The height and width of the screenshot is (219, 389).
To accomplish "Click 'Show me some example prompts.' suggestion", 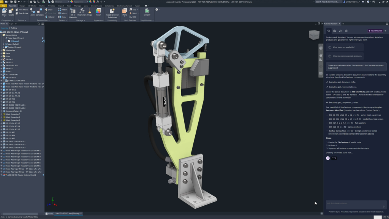I will coord(345,56).
